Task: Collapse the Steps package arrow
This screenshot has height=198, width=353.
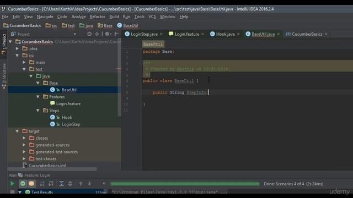Action: 38,111
